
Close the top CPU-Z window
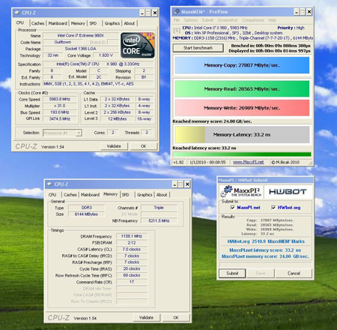pos(155,13)
